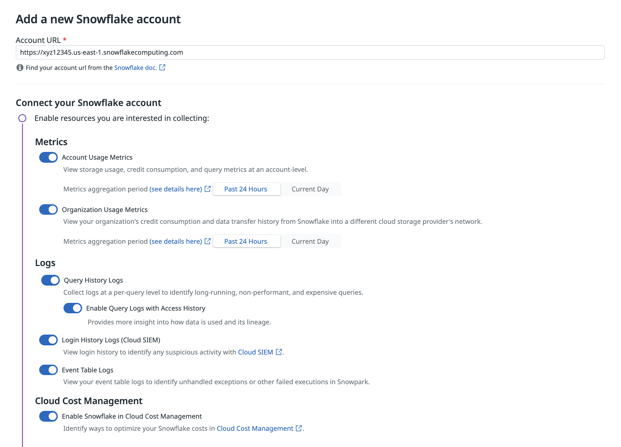Click external-link icon after Organization Usage see details here

[207, 241]
